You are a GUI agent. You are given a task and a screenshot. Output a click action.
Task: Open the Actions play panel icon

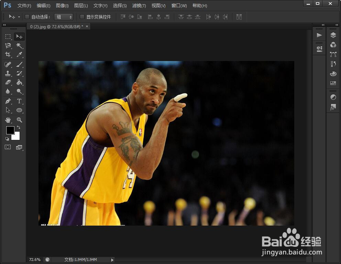coord(319,35)
